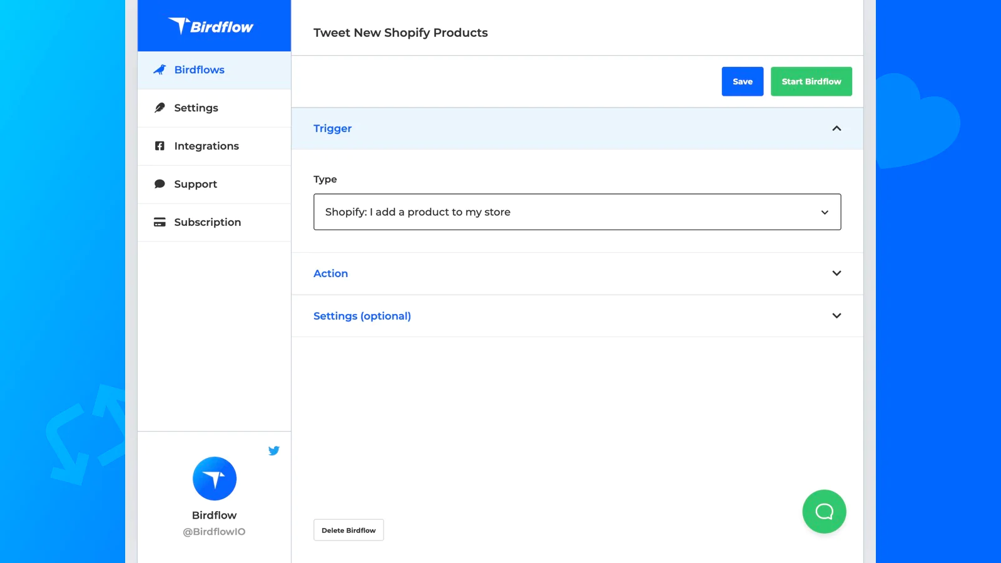Click the Facebook icon beside Integrations
The height and width of the screenshot is (563, 1001).
160,146
